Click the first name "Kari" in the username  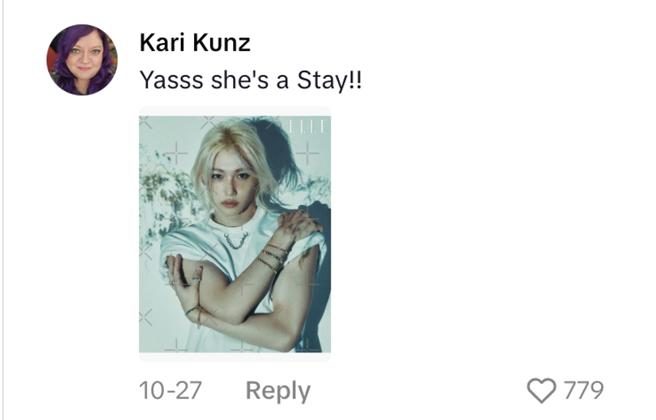(163, 43)
